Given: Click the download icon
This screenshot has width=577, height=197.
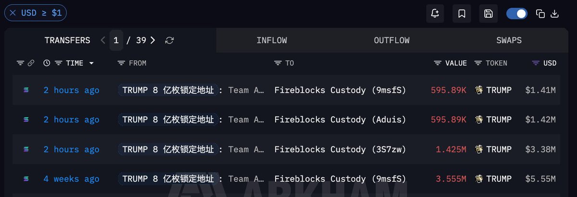Looking at the screenshot, I should [554, 13].
